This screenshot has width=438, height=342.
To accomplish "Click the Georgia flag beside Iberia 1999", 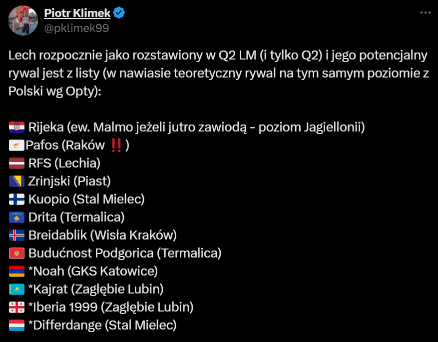I will pyautogui.click(x=17, y=307).
